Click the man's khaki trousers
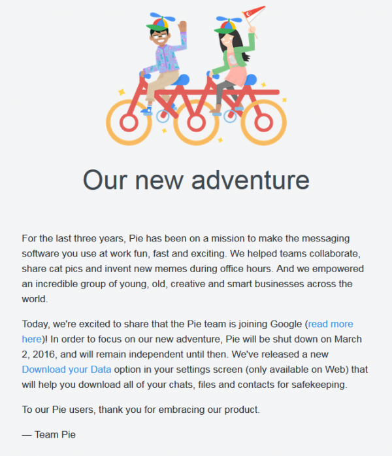The width and height of the screenshot is (392, 456). [157, 85]
